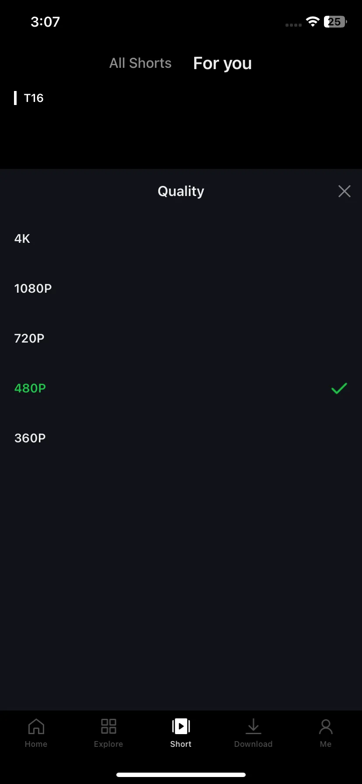Image resolution: width=362 pixels, height=784 pixels.
Task: Tap the green checkmark next to 480P
Action: 339,388
